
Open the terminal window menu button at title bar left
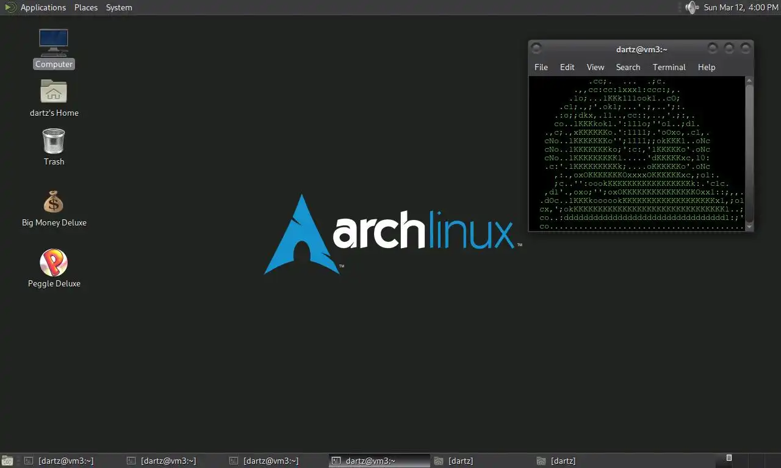pos(536,48)
